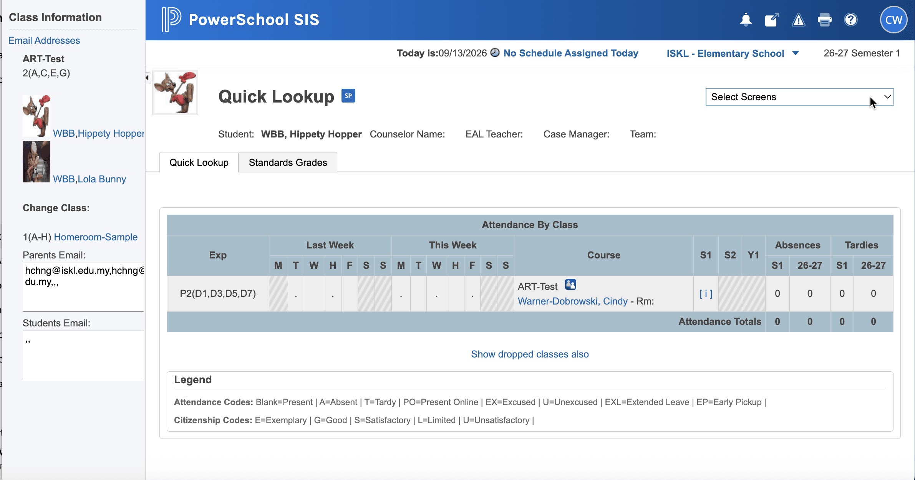
Task: Click inside the Students Email text box
Action: click(x=83, y=355)
